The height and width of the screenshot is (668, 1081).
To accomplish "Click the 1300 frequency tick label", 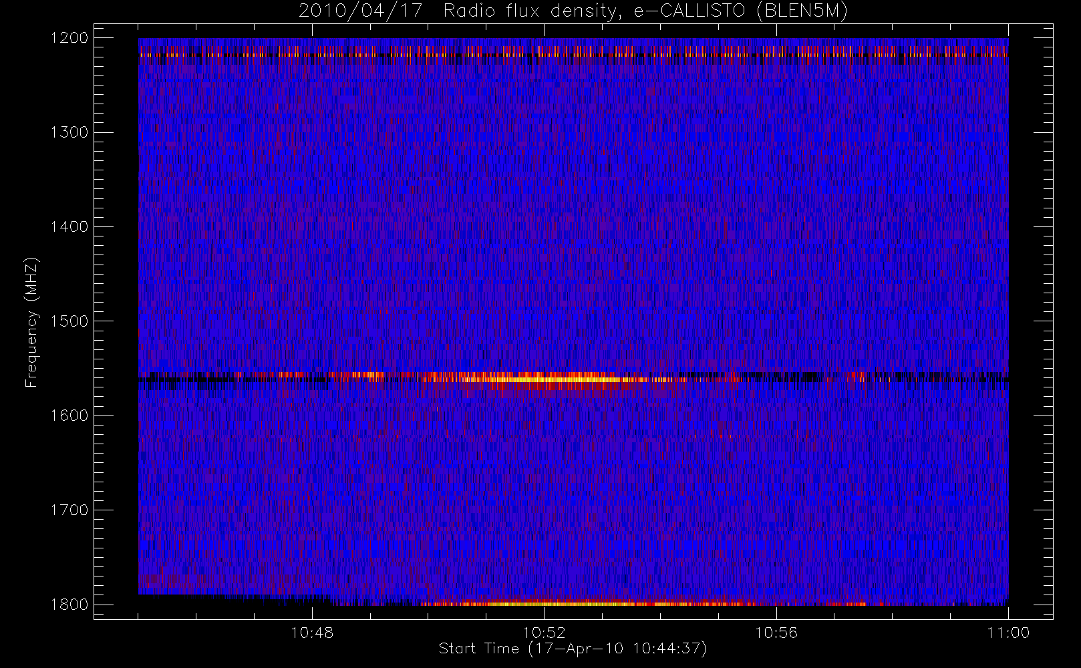I will [x=69, y=132].
